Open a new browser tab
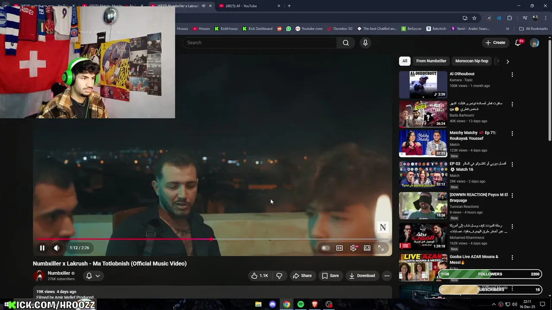The height and width of the screenshot is (310, 552). 289,6
